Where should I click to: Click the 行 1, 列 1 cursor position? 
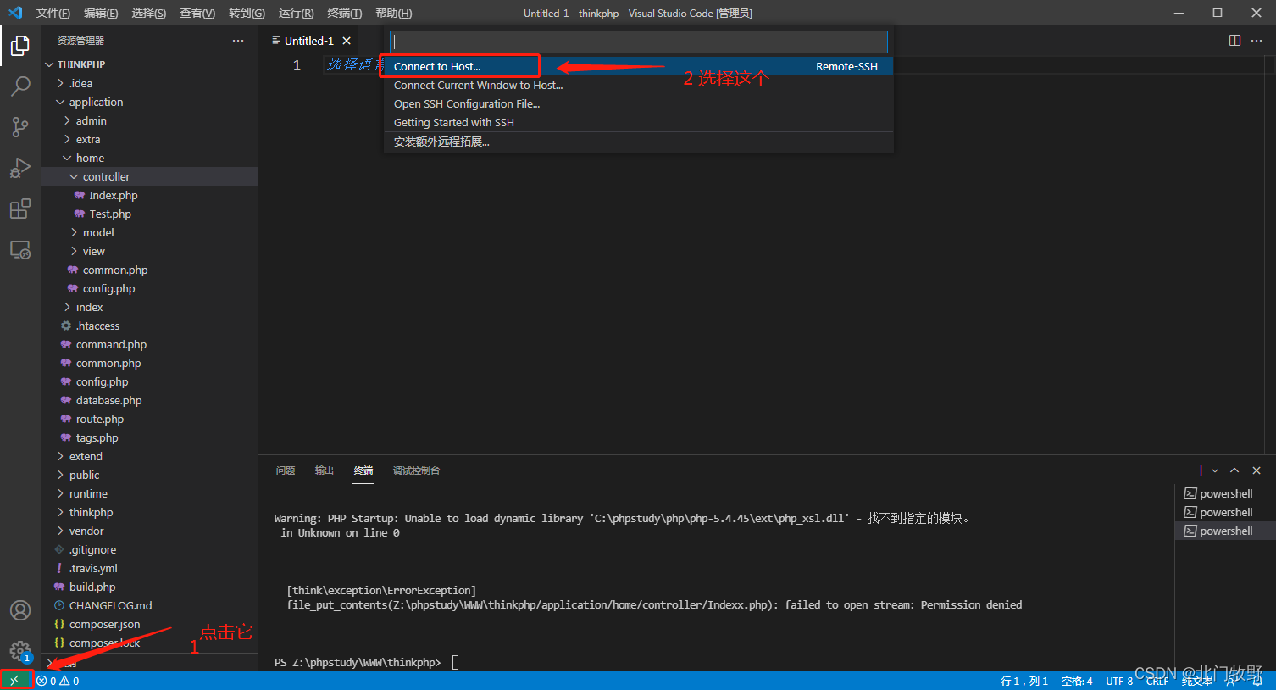(x=1024, y=681)
